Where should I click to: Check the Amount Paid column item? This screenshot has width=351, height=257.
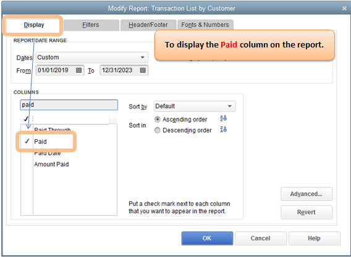(x=27, y=165)
